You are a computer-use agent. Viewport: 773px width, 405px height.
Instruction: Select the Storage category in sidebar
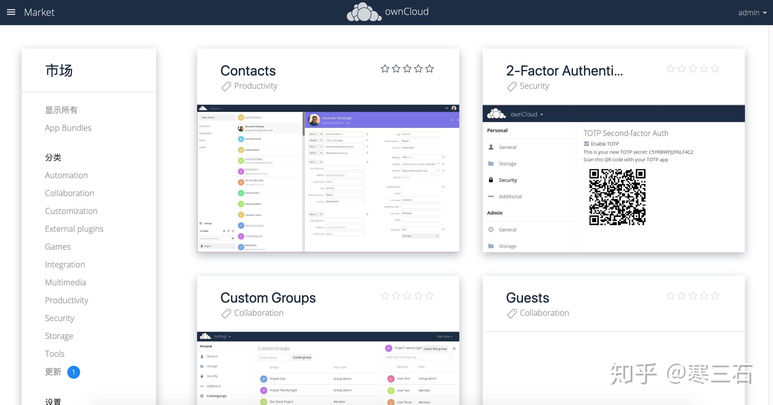59,336
